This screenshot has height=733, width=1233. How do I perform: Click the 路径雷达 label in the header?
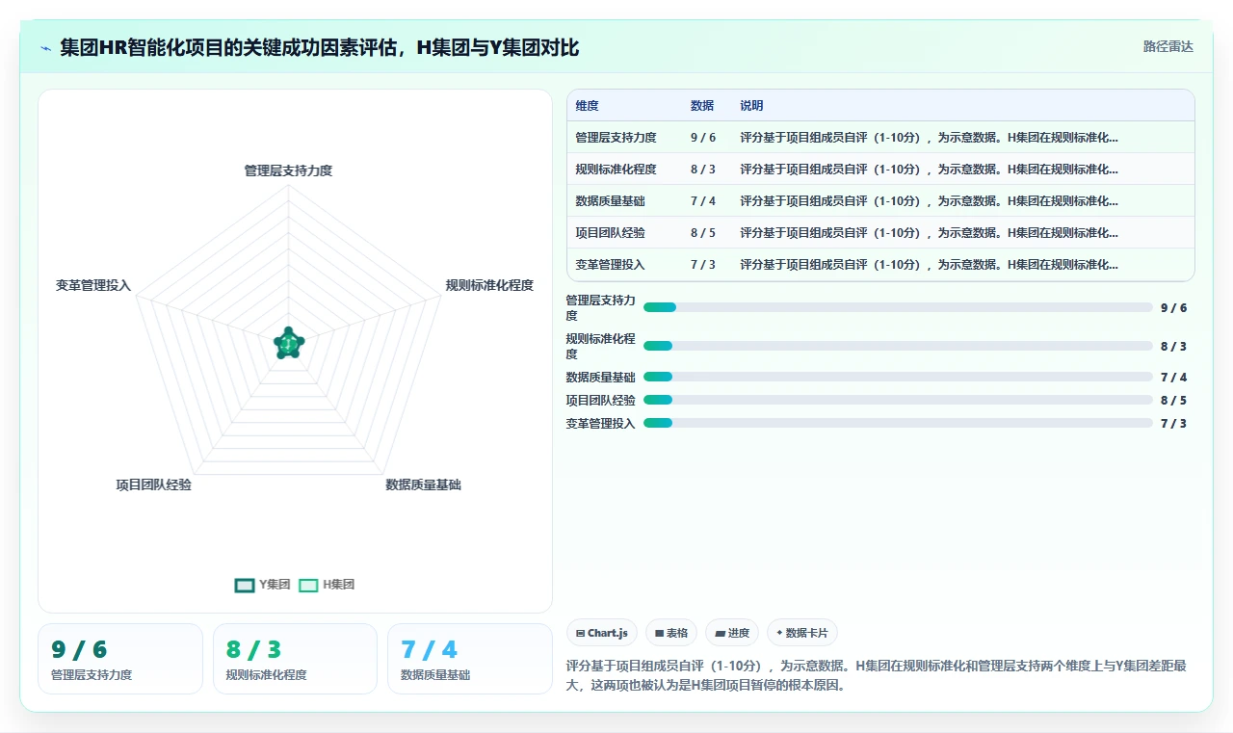(1167, 46)
